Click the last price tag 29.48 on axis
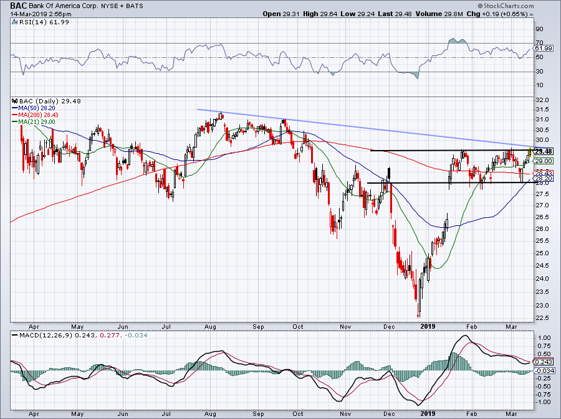 544,151
